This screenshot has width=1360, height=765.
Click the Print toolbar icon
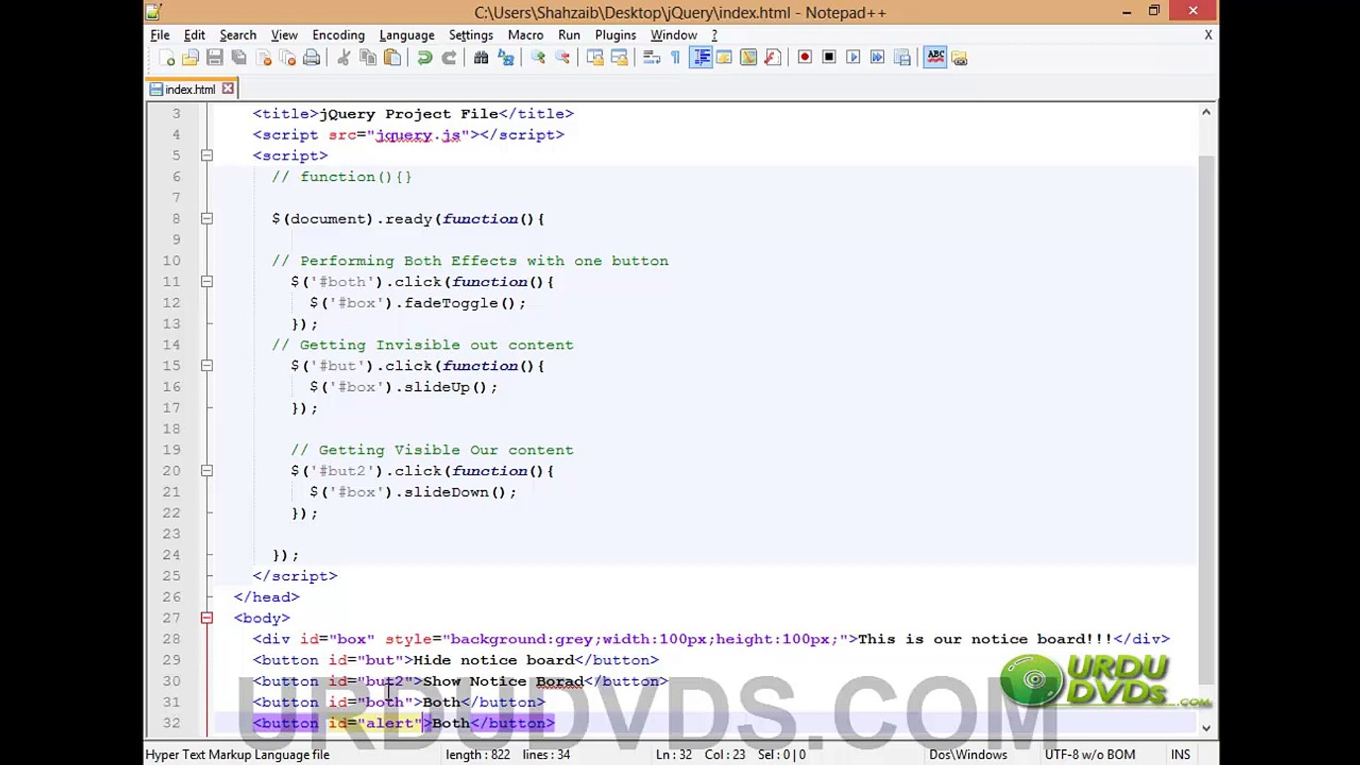pyautogui.click(x=312, y=57)
